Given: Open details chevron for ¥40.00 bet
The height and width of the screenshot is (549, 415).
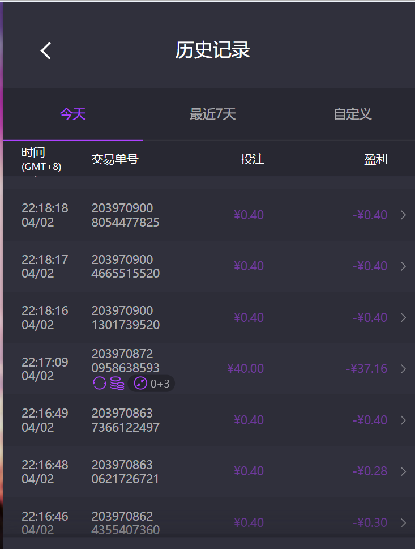Looking at the screenshot, I should click(403, 369).
